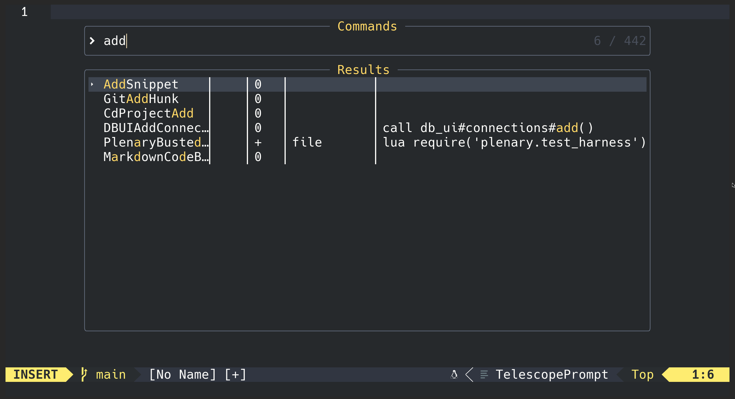
Task: Click the 1:6 cursor position indicator
Action: click(703, 374)
